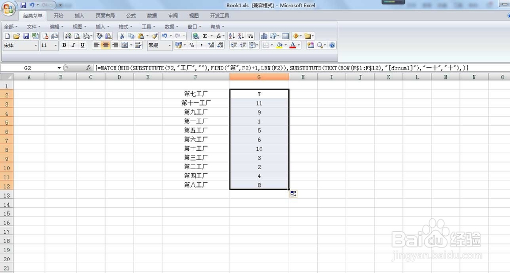The height and width of the screenshot is (273, 510).
Task: Cut selection with scissors icon
Action: (122, 36)
